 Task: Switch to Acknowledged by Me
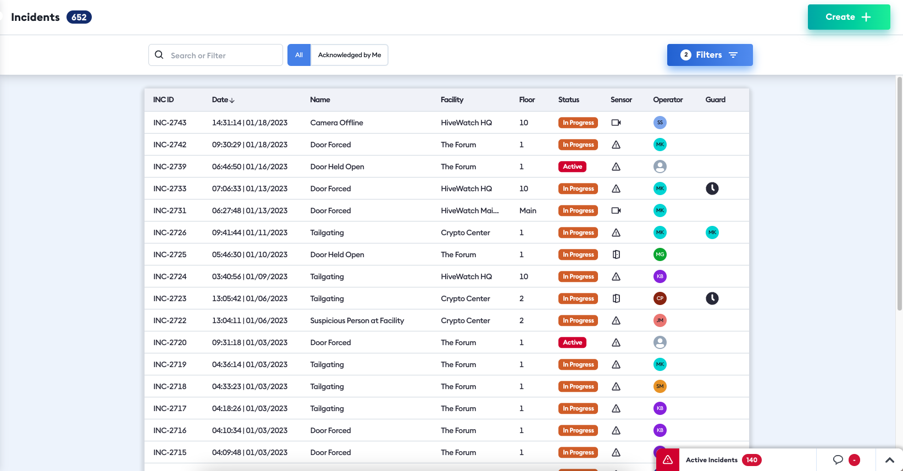(350, 55)
